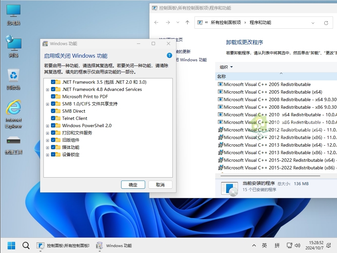The width and height of the screenshot is (337, 253).
Task: Navigate back in Control Panel
Action: pyautogui.click(x=156, y=23)
